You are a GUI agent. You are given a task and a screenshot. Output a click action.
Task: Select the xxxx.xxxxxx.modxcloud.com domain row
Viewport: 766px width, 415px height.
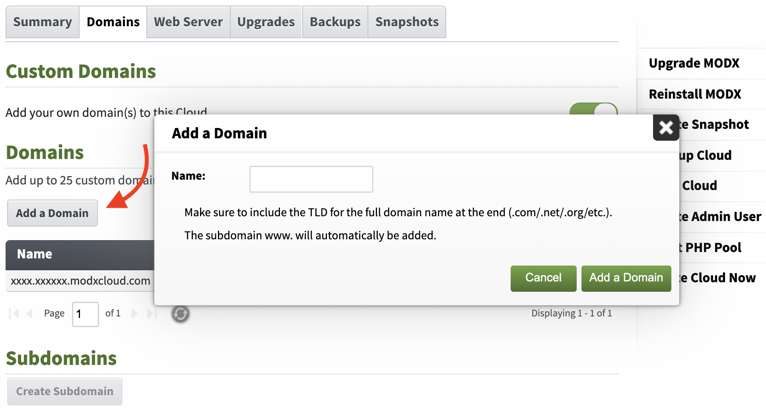click(x=80, y=281)
